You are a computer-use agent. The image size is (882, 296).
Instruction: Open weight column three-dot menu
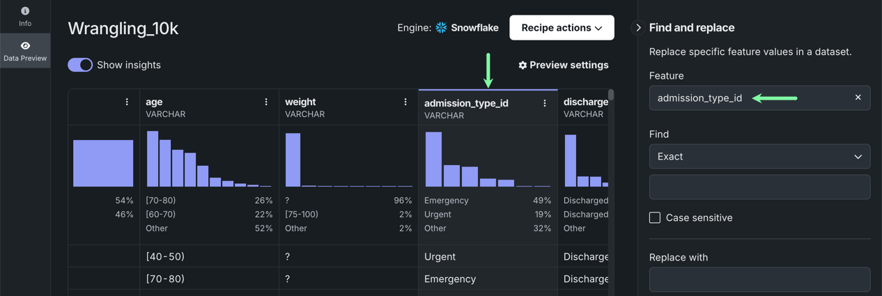click(405, 102)
